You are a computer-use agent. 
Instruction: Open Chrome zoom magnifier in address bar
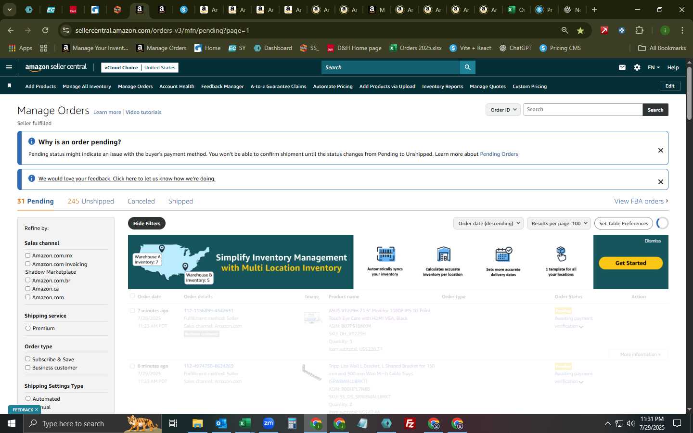[565, 30]
